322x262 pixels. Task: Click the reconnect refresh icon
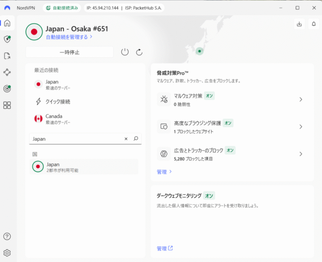[x=139, y=52]
